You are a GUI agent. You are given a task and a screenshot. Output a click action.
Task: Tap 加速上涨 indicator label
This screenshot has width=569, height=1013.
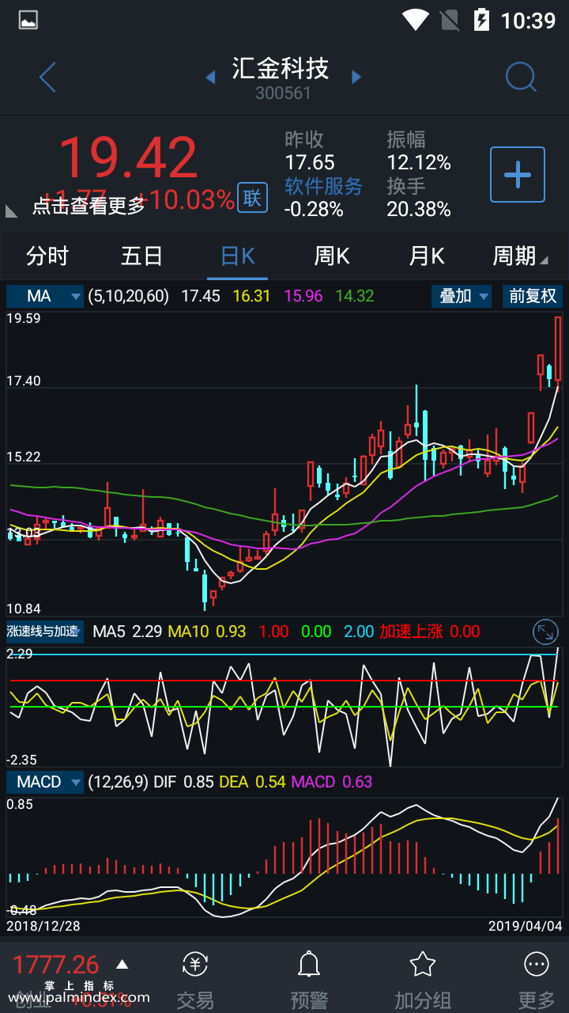pyautogui.click(x=411, y=632)
